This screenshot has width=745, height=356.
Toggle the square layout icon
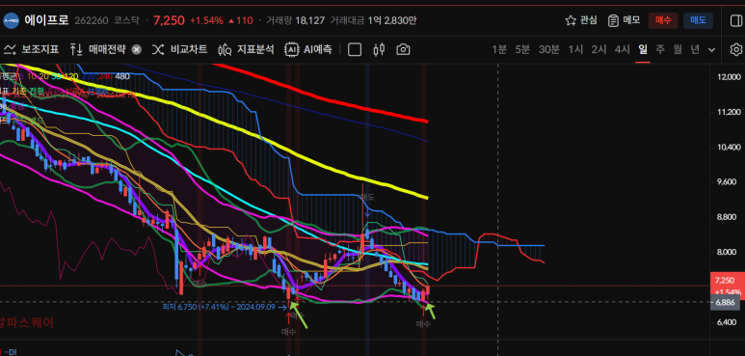point(355,49)
